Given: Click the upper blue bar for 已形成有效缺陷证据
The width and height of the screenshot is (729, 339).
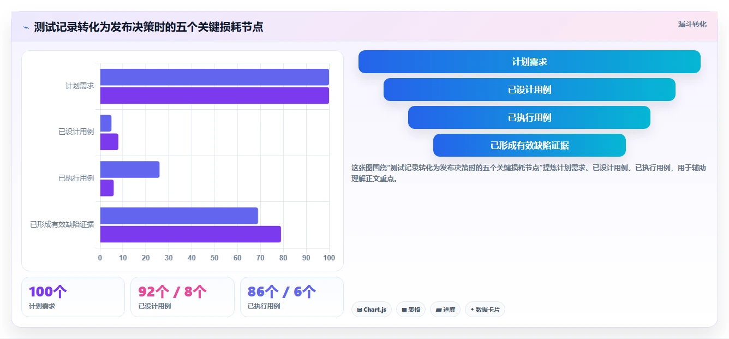Looking at the screenshot, I should 179,216.
